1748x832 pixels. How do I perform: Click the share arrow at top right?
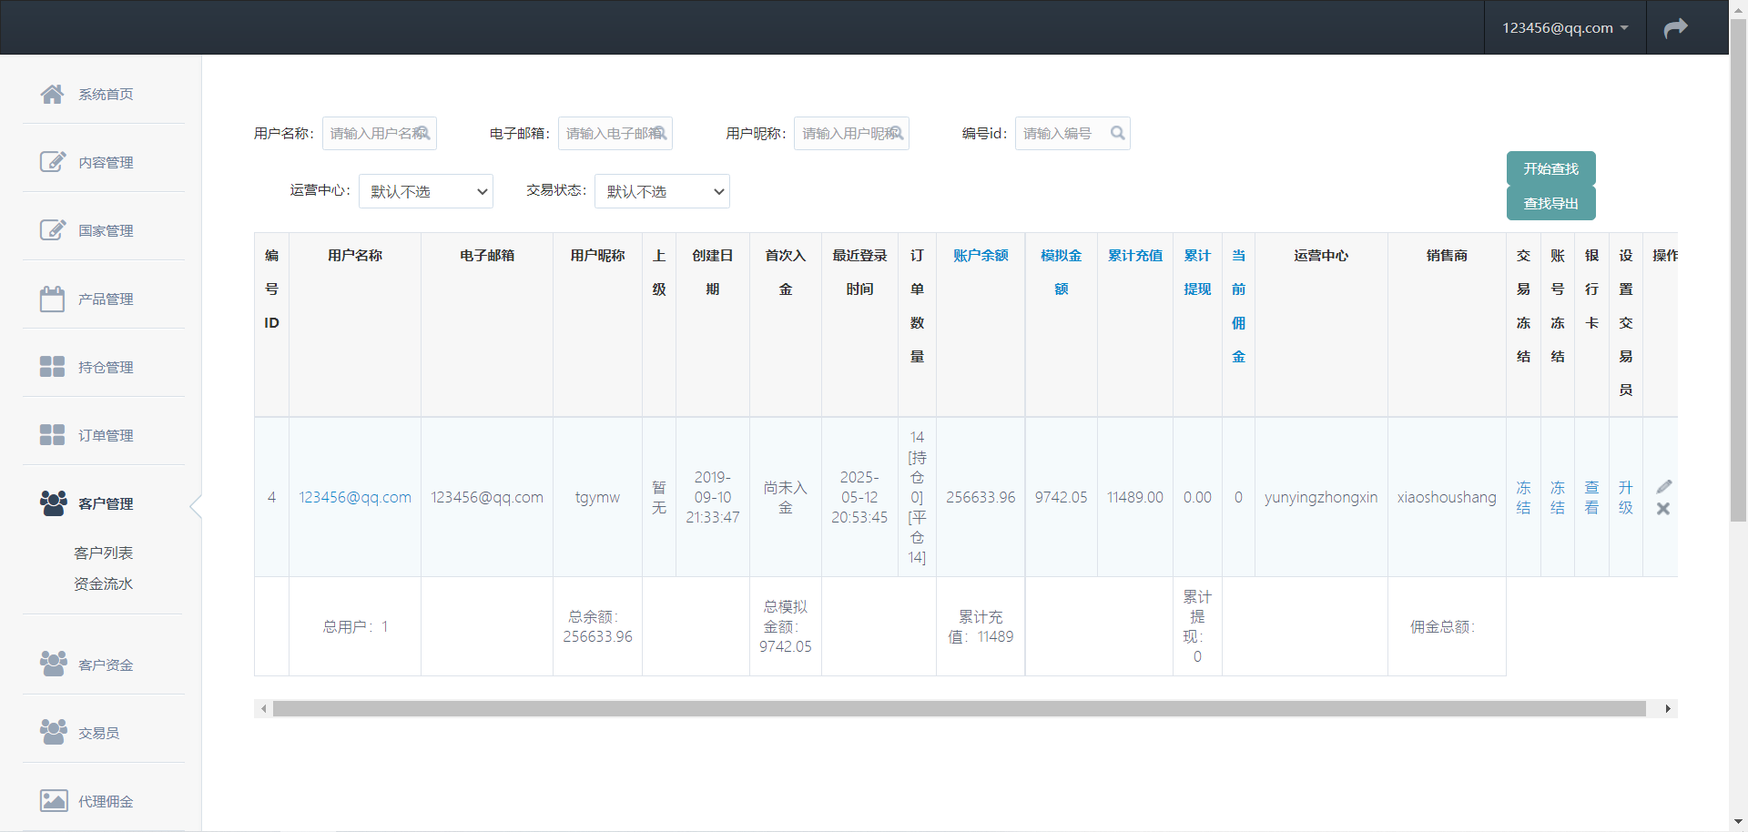point(1676,27)
